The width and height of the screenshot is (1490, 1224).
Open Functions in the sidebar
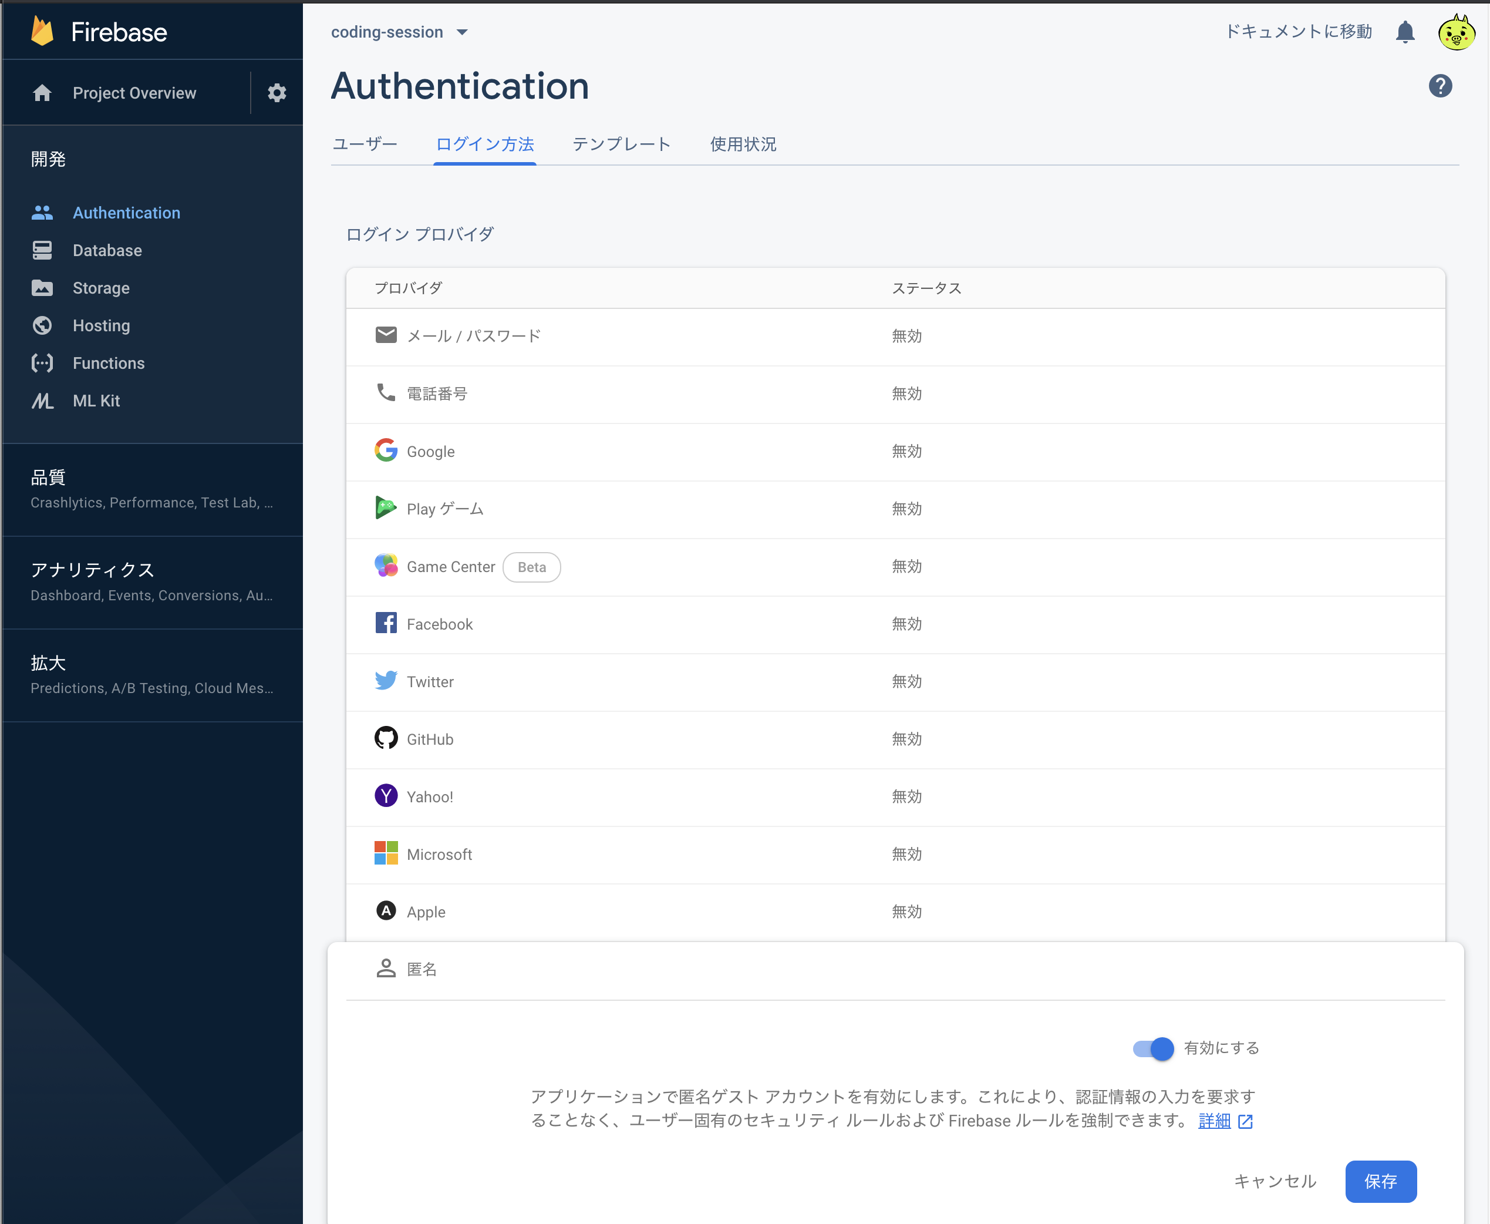coord(109,363)
